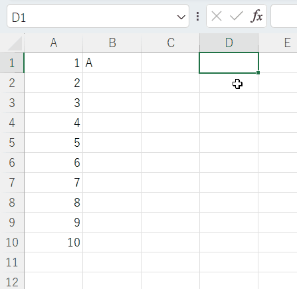
Task: Click the fill handle of cell D1
Action: 258,72
